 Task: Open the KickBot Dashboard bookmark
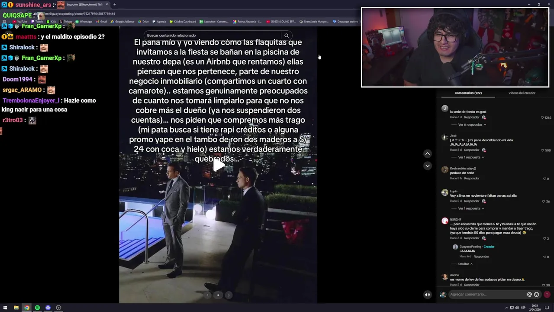pos(183,22)
